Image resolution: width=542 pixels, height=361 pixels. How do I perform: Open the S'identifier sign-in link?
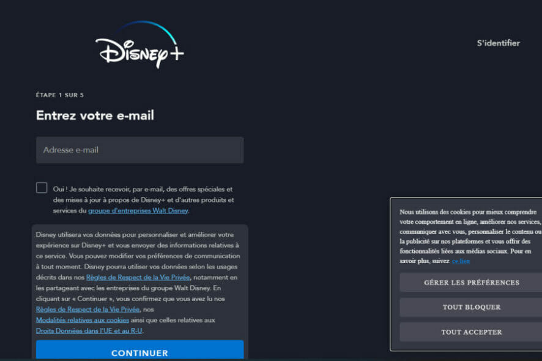click(498, 43)
